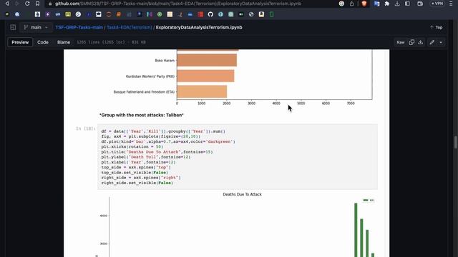Switch to the Code tab
The image size is (458, 257).
pos(43,42)
